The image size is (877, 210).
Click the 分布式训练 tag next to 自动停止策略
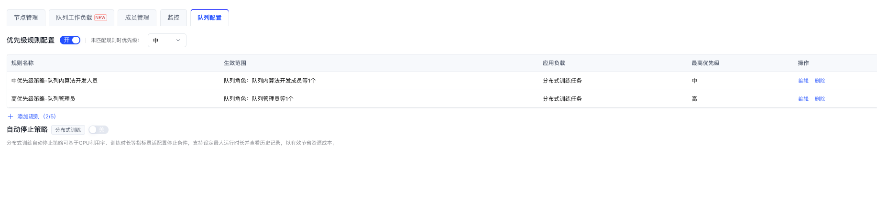(68, 130)
